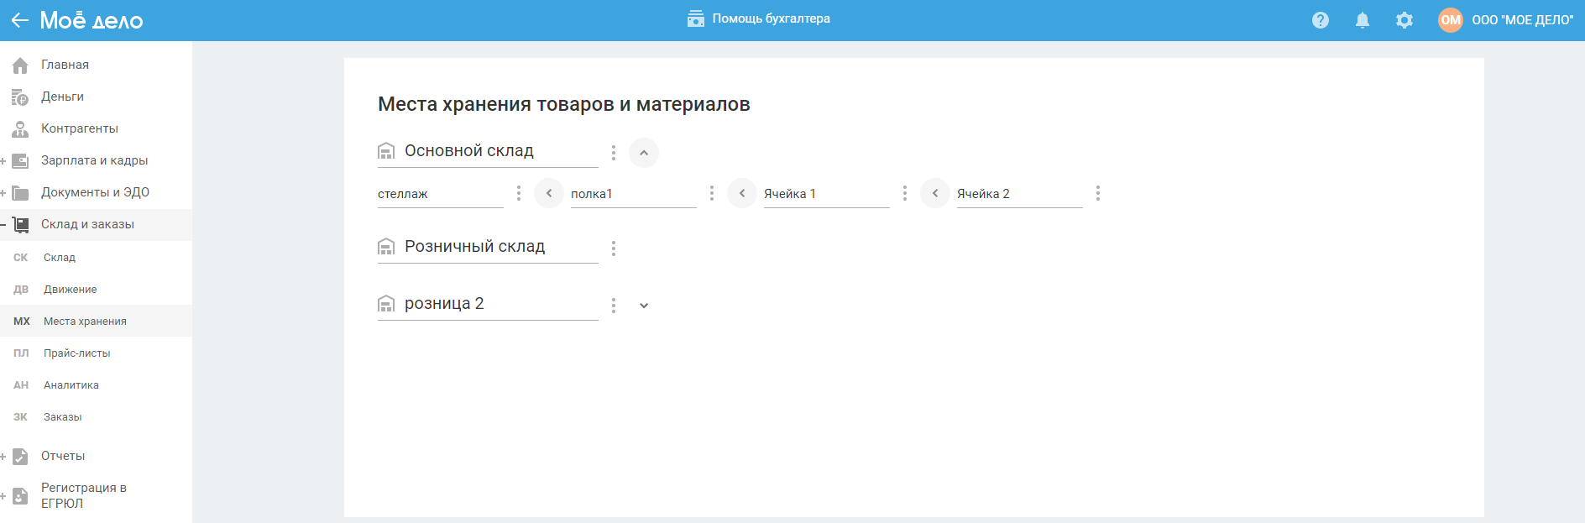Viewport: 1585px width, 523px height.
Task: Click the Деньги coins icon
Action: coord(20,97)
